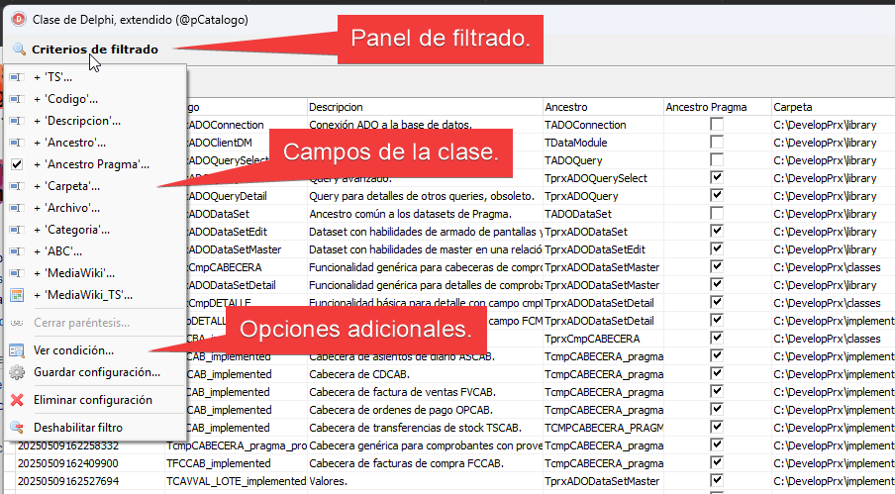Click the icon beside Ver condición...
This screenshot has width=895, height=494.
(17, 350)
